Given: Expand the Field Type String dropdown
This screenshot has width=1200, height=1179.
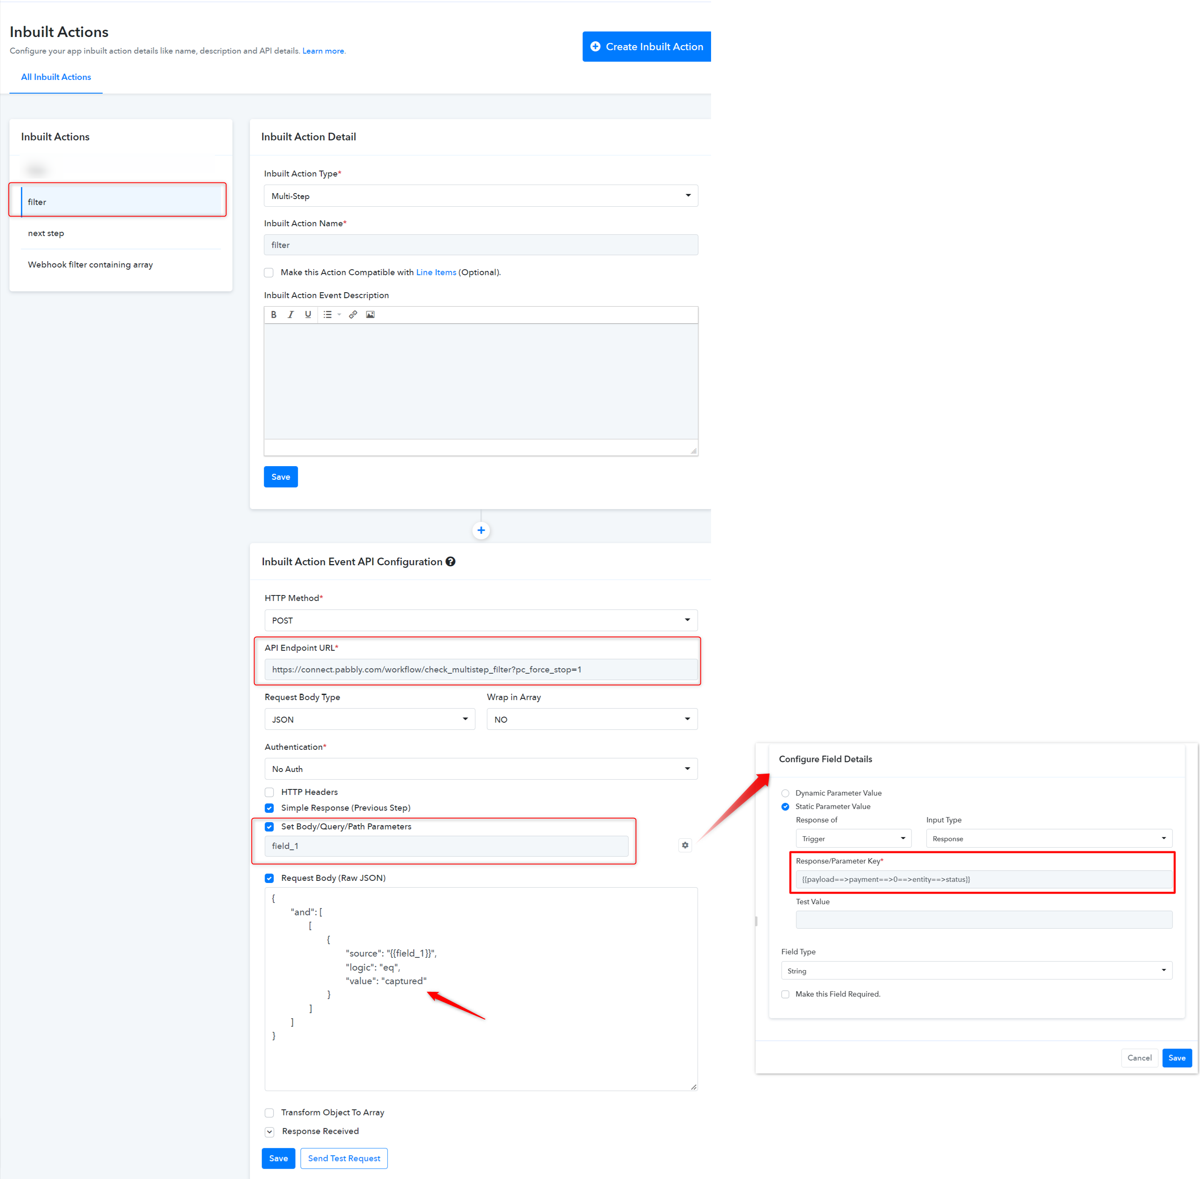Looking at the screenshot, I should coord(976,971).
